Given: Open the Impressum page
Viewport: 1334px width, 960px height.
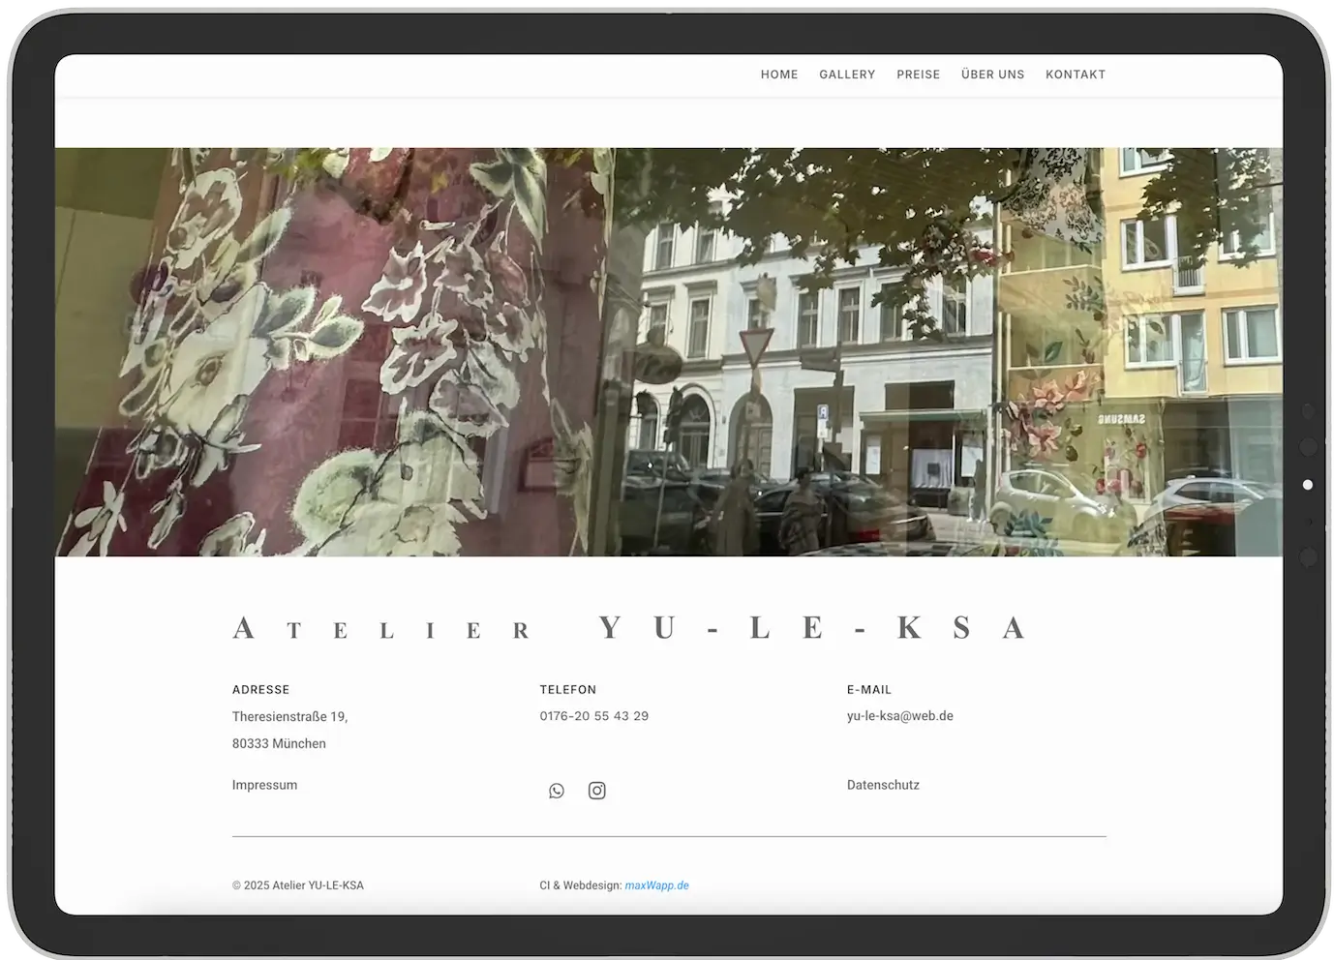Looking at the screenshot, I should (264, 785).
